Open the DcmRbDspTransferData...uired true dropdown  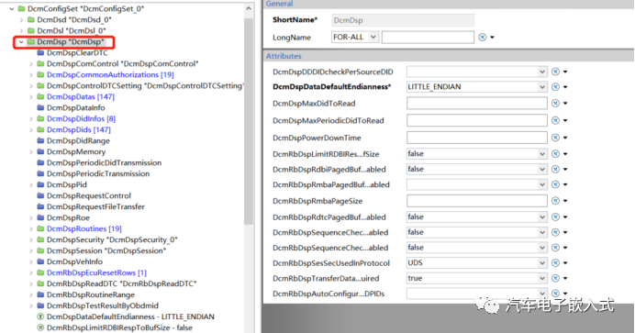tap(542, 278)
